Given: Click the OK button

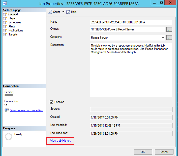Looking at the screenshot, I should (x=143, y=152).
